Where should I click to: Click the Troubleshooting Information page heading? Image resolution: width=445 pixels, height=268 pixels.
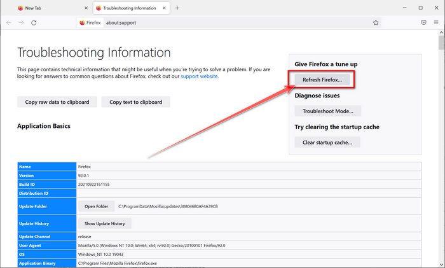(x=94, y=53)
